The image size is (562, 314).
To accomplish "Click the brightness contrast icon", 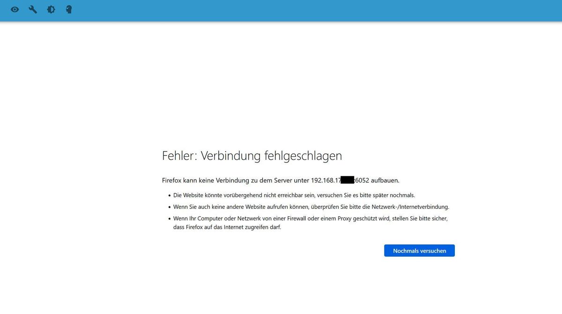I will [x=51, y=9].
